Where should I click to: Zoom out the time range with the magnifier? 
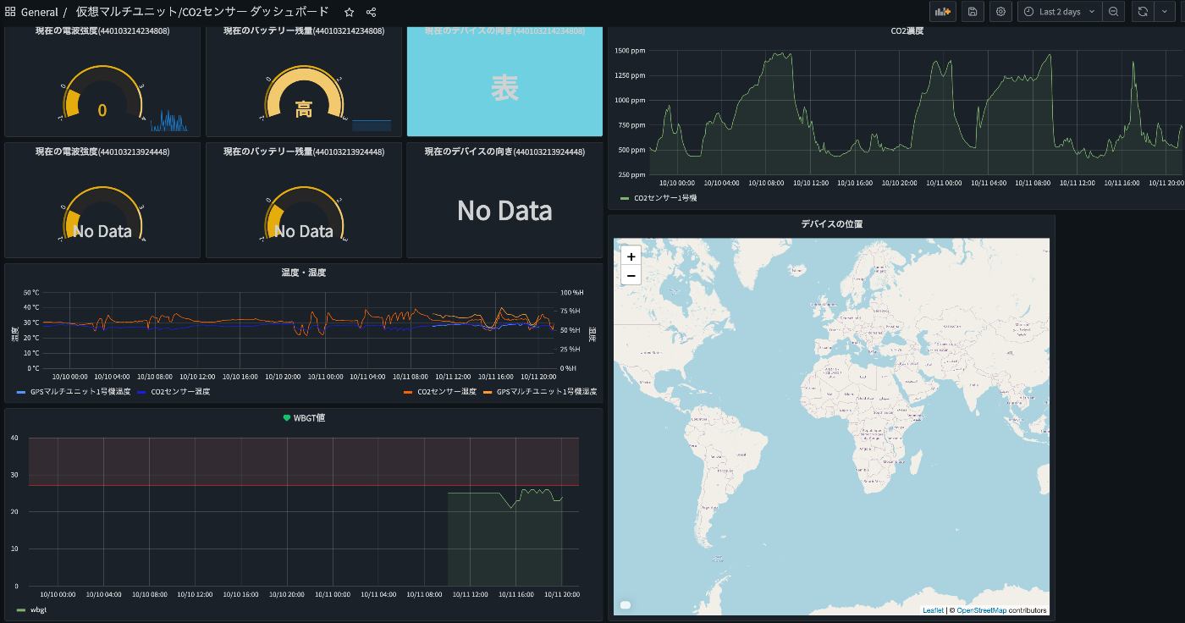1114,12
